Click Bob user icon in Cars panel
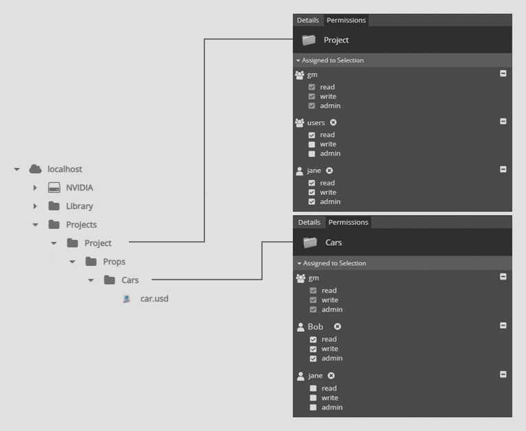 click(x=300, y=327)
